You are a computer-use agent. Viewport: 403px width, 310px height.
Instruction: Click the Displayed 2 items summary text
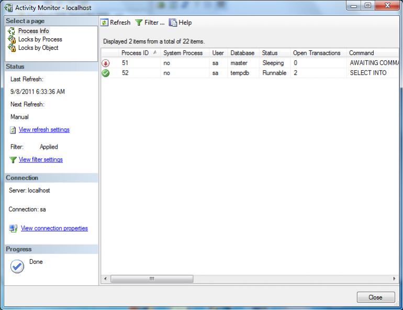click(154, 41)
